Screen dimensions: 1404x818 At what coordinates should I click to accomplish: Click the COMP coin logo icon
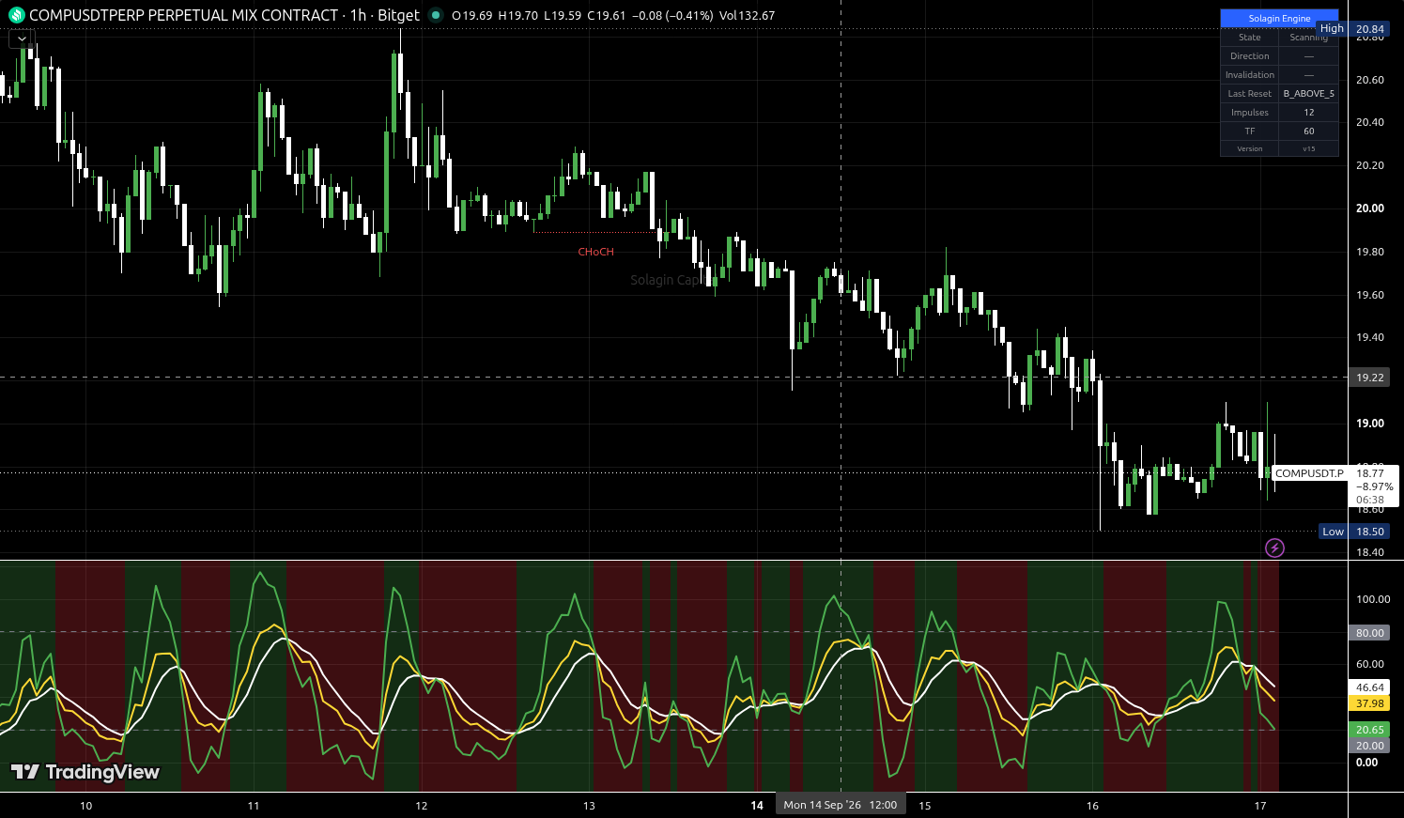(16, 15)
